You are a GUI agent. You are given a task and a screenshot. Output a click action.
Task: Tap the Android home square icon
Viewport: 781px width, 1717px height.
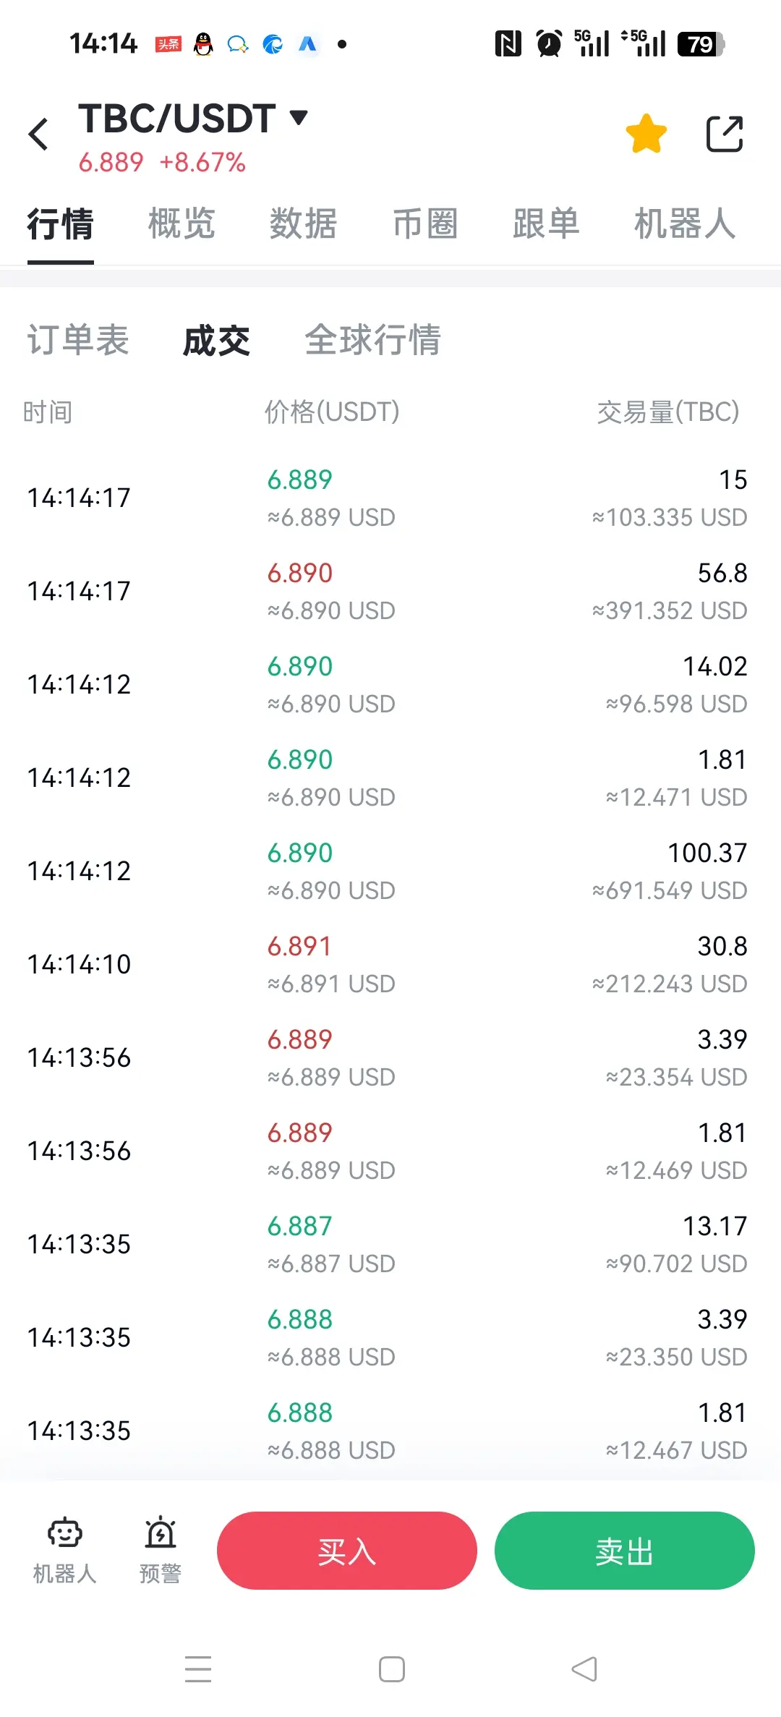(x=392, y=1669)
